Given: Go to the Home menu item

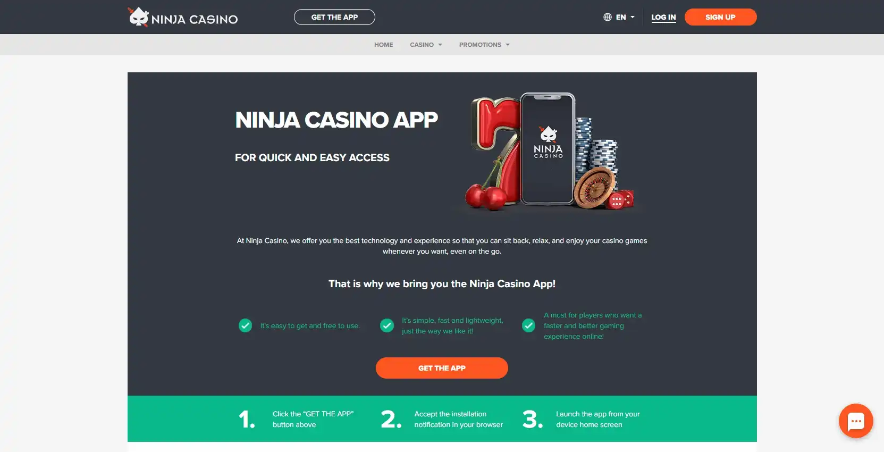Looking at the screenshot, I should 383,45.
